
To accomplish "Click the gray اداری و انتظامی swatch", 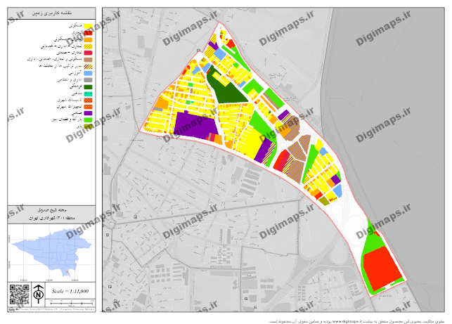I will tap(88, 80).
